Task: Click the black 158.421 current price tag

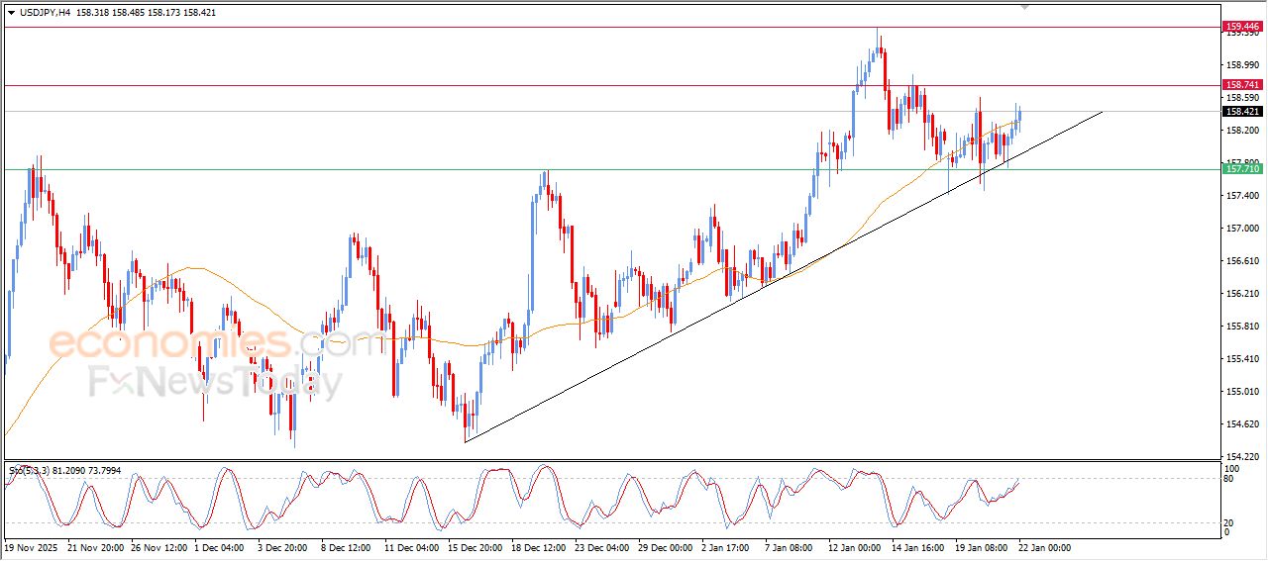Action: [x=1243, y=112]
